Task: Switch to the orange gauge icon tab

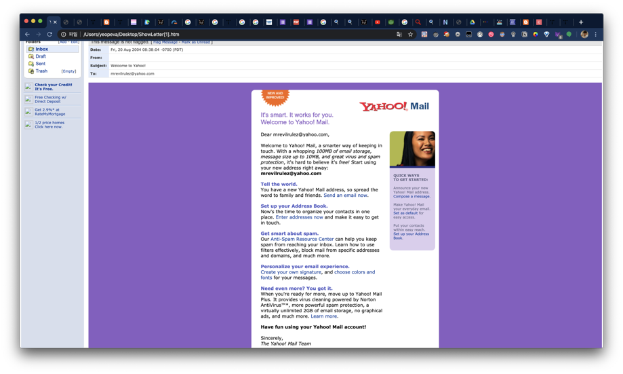Action: coord(174,22)
